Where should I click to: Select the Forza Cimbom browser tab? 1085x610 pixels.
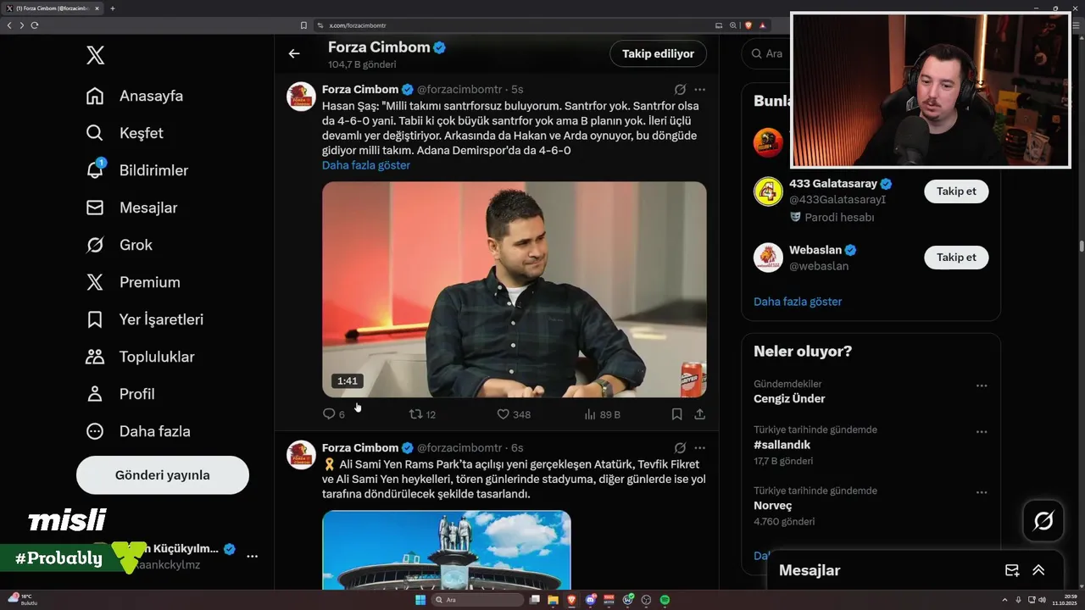coord(53,8)
